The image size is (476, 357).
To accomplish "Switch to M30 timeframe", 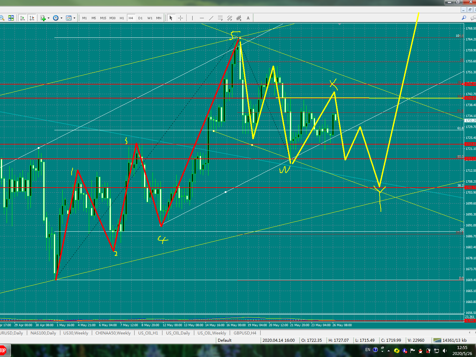I will (x=112, y=18).
